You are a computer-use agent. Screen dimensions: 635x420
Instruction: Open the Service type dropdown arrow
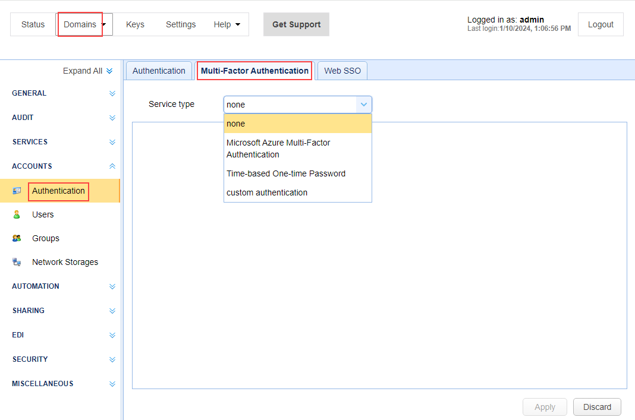[364, 105]
